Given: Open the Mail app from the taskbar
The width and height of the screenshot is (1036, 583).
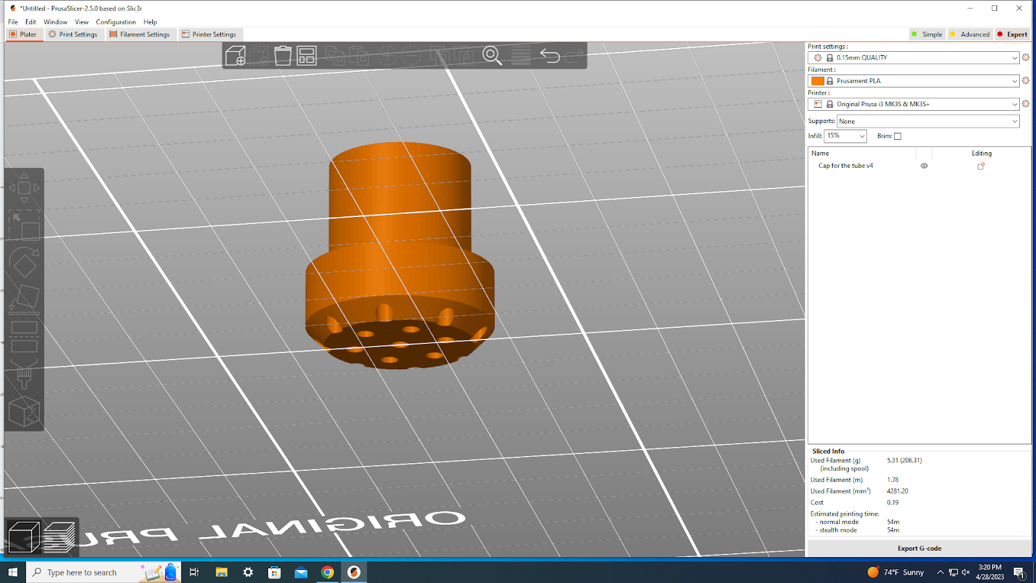Looking at the screenshot, I should pyautogui.click(x=301, y=572).
